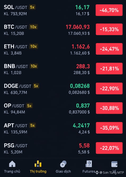This screenshot has height=177, width=126.
Task: Click the PSG -22,07% change button
Action: click(109, 148)
